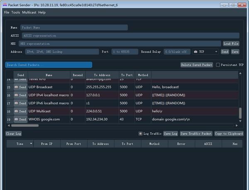Click the ASCII log column header
Viewport: 249px width, 190px height.
click(208, 144)
